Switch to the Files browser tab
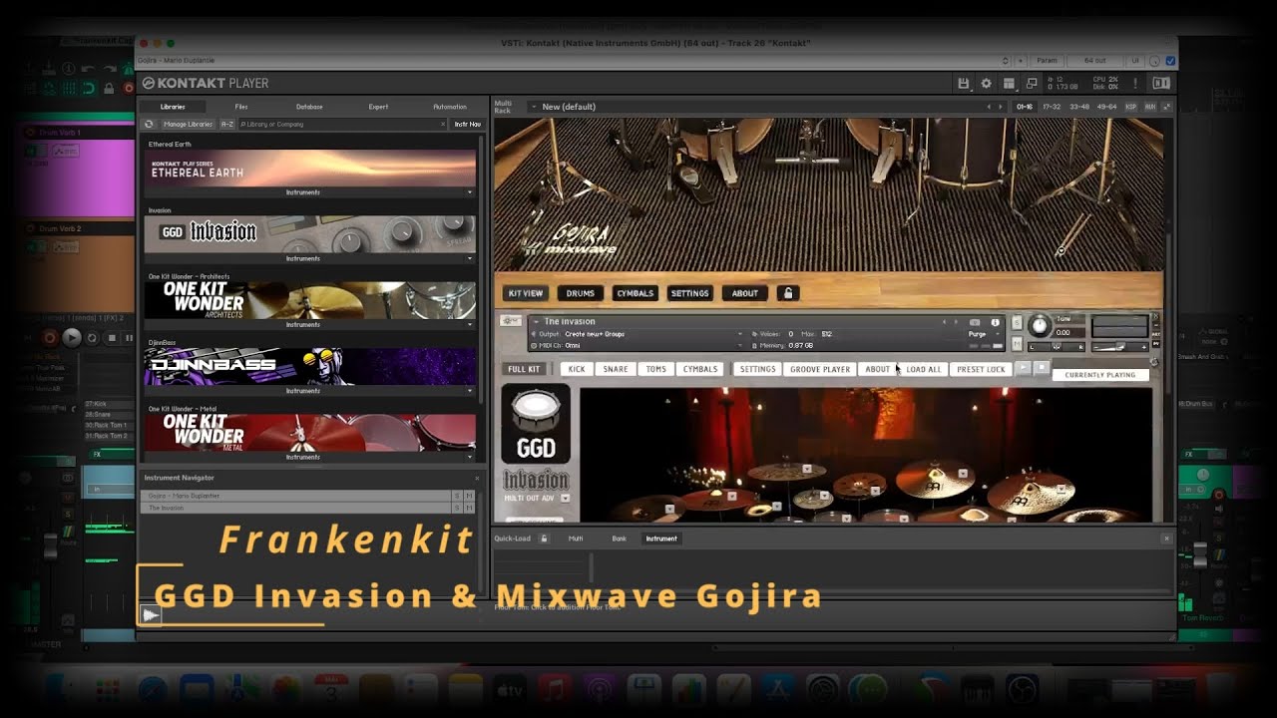Image resolution: width=1277 pixels, height=718 pixels. [x=241, y=107]
